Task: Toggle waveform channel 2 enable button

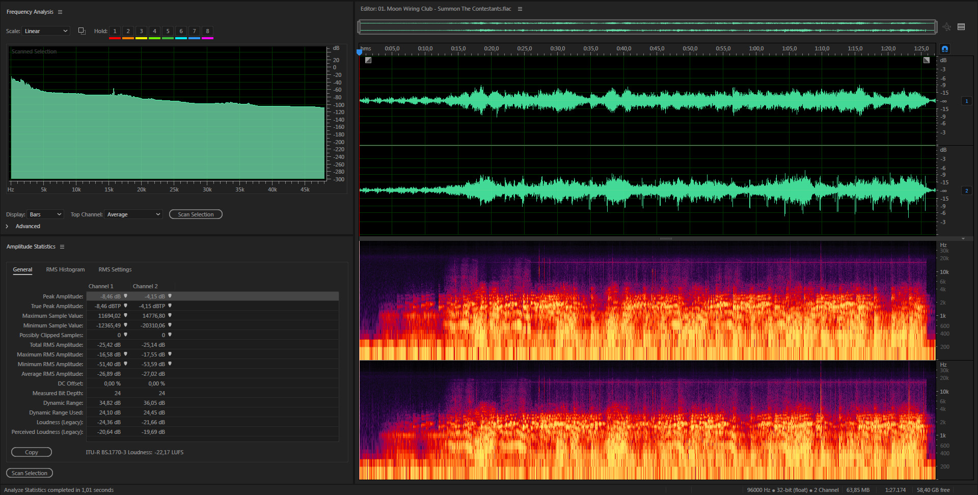Action: (966, 190)
